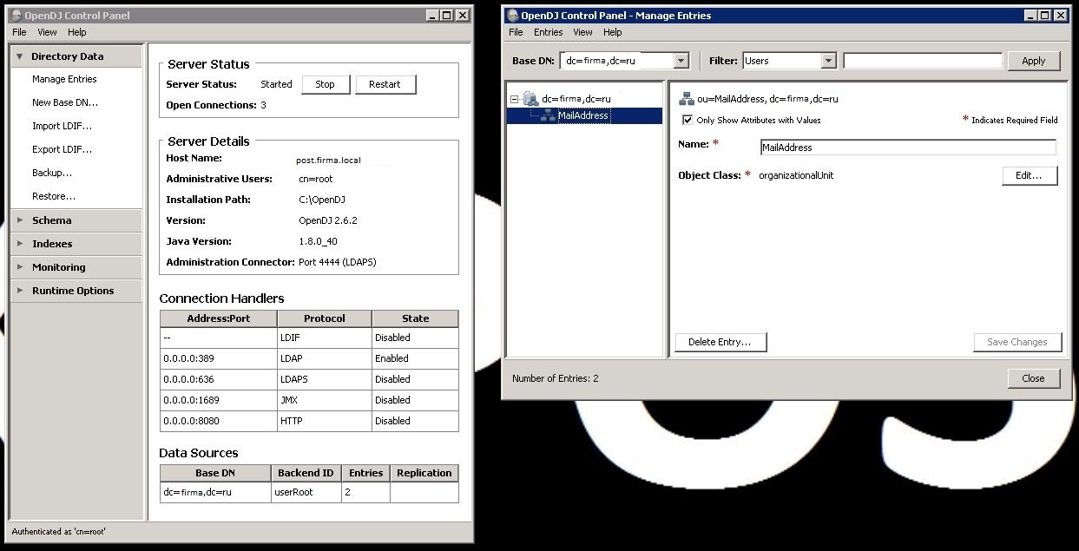Click the MailAddress organizational unit icon in tree
Screen dimensions: 1079x551
[548, 115]
